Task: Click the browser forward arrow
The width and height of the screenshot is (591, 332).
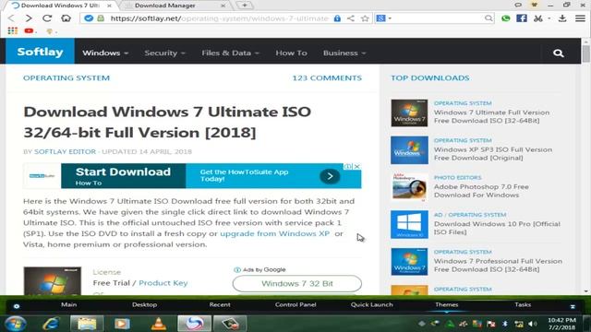Action: click(x=29, y=18)
